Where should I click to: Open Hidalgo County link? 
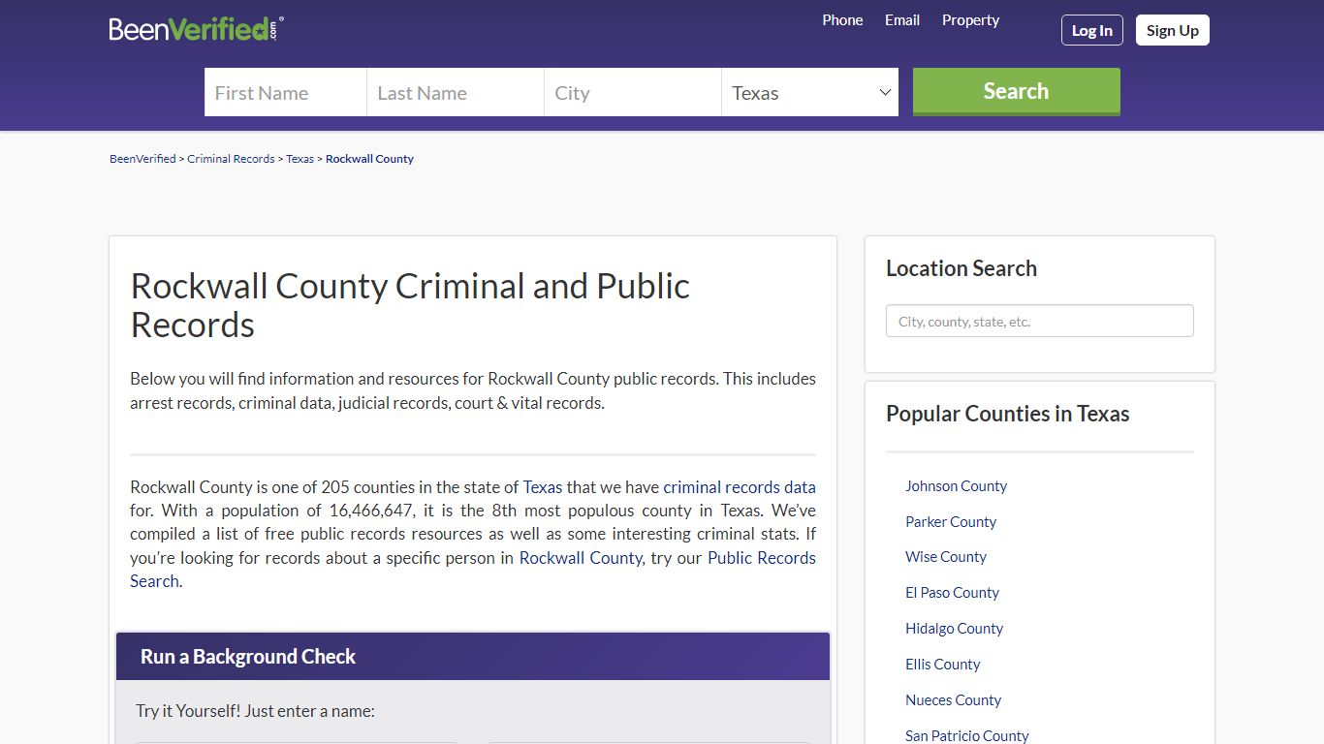tap(954, 629)
